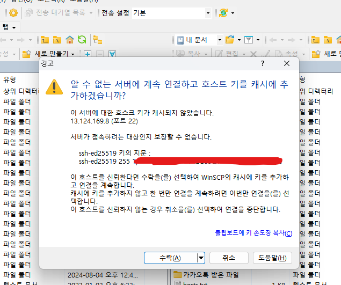Click the file filter funnel icon
341x285 pixels.
(x=249, y=40)
